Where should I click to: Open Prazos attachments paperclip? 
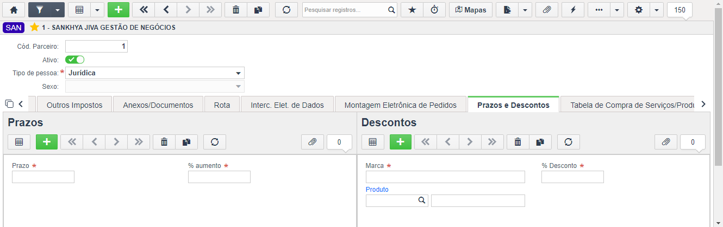[x=313, y=142]
